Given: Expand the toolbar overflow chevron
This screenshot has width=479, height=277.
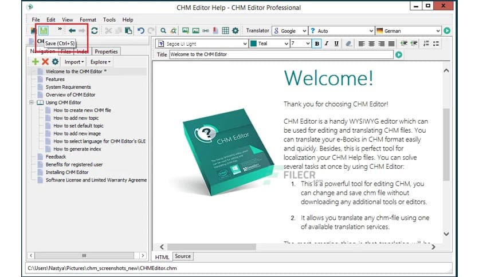Looking at the screenshot, I should click(x=60, y=29).
